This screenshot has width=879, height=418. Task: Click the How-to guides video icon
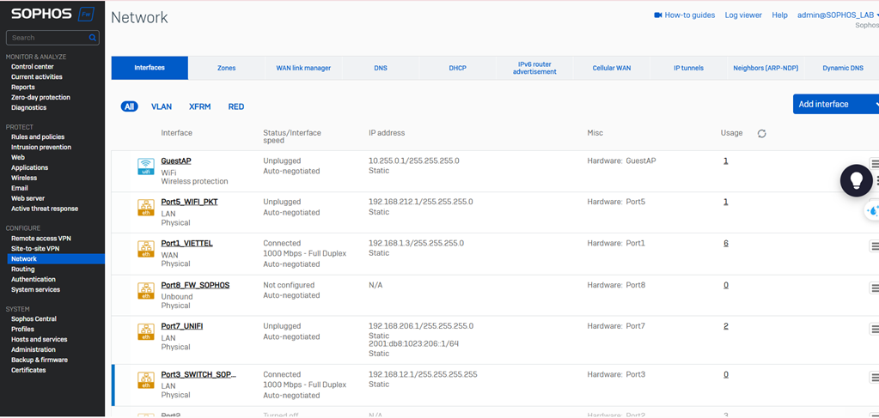pyautogui.click(x=658, y=15)
